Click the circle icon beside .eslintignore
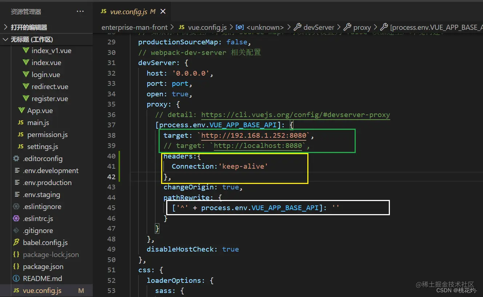Image resolution: width=483 pixels, height=297 pixels. [x=16, y=206]
